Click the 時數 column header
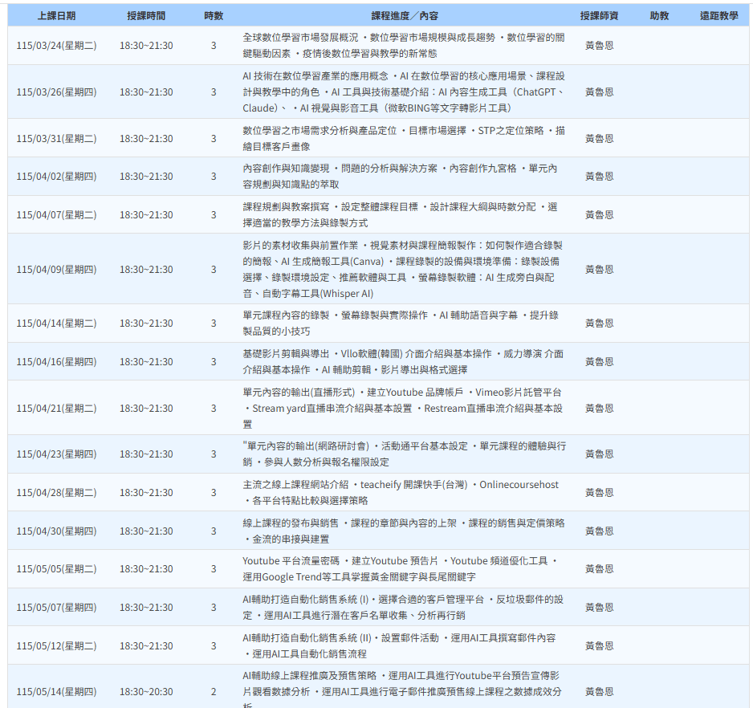Screen dimensions: 753x708 point(214,16)
